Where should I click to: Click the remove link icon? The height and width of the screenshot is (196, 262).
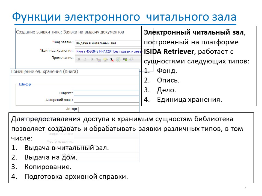[x=132, y=59]
